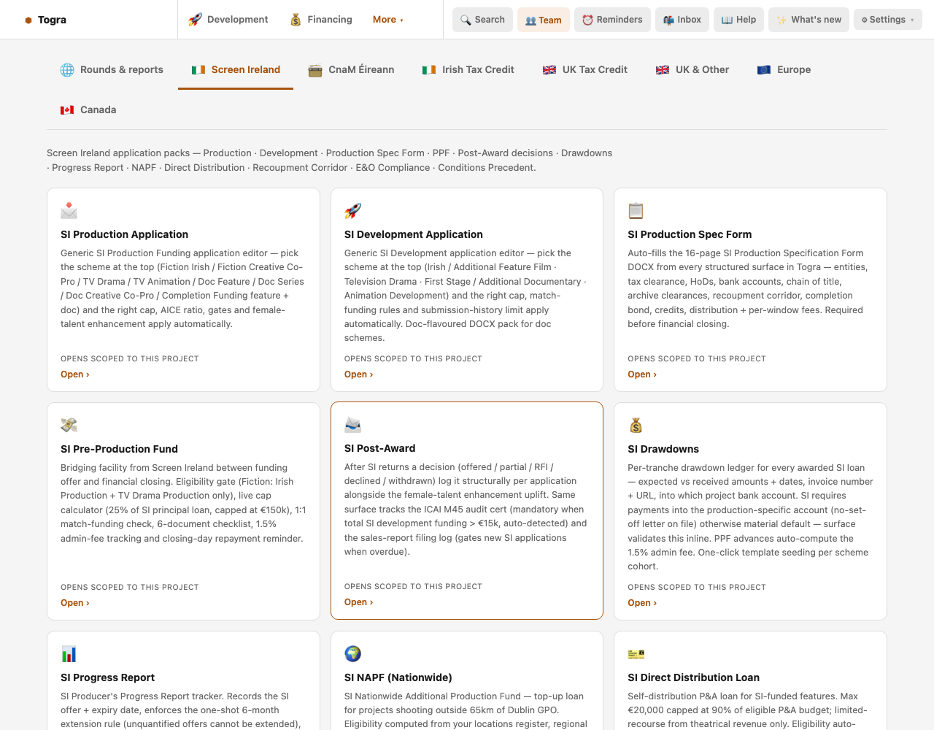Click the SI Direct Distribution Loan heading

tap(693, 677)
